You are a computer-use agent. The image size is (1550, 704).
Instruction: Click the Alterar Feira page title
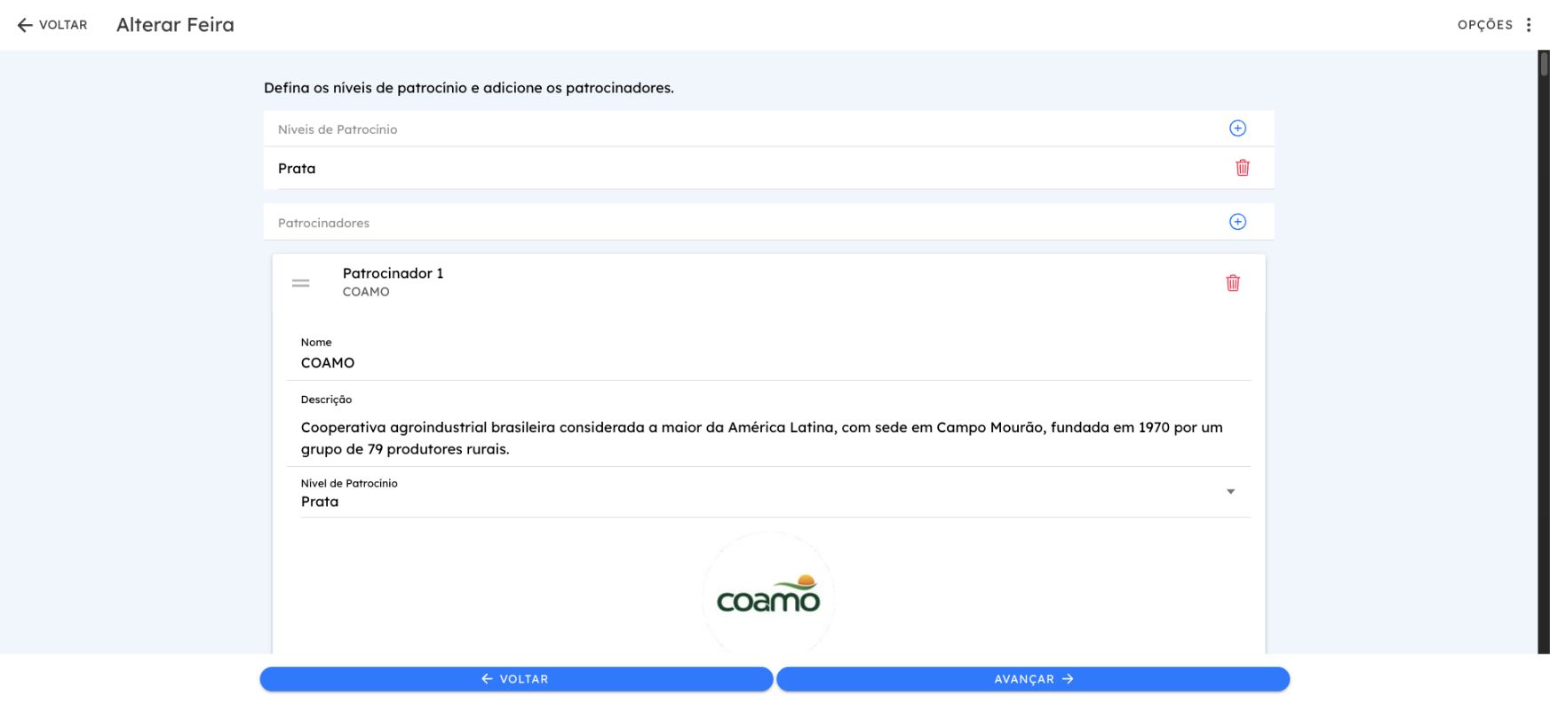tap(175, 25)
